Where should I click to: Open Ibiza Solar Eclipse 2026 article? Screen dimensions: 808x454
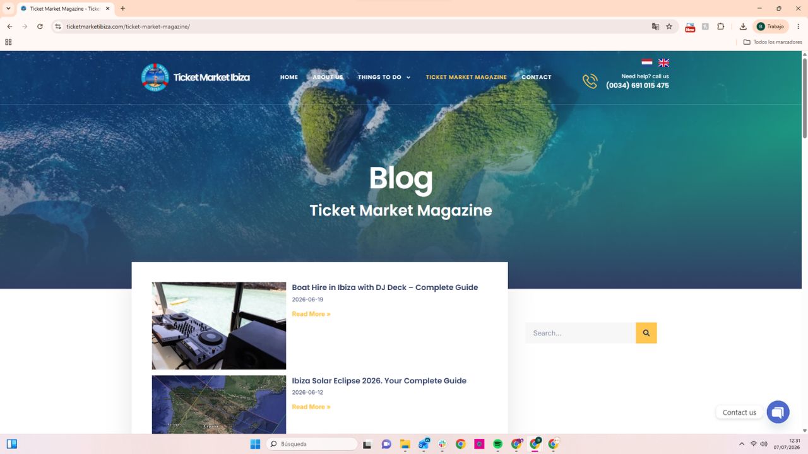[x=379, y=381]
